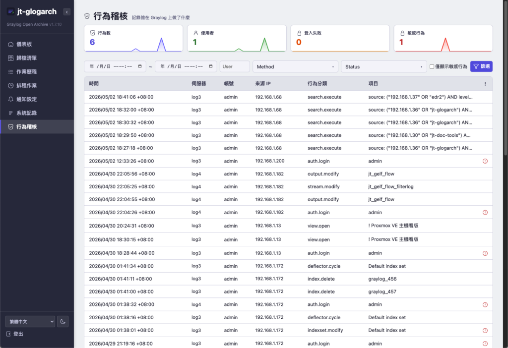Image resolution: width=508 pixels, height=348 pixels.
Task: Click the 篩選 filter button
Action: click(x=481, y=66)
